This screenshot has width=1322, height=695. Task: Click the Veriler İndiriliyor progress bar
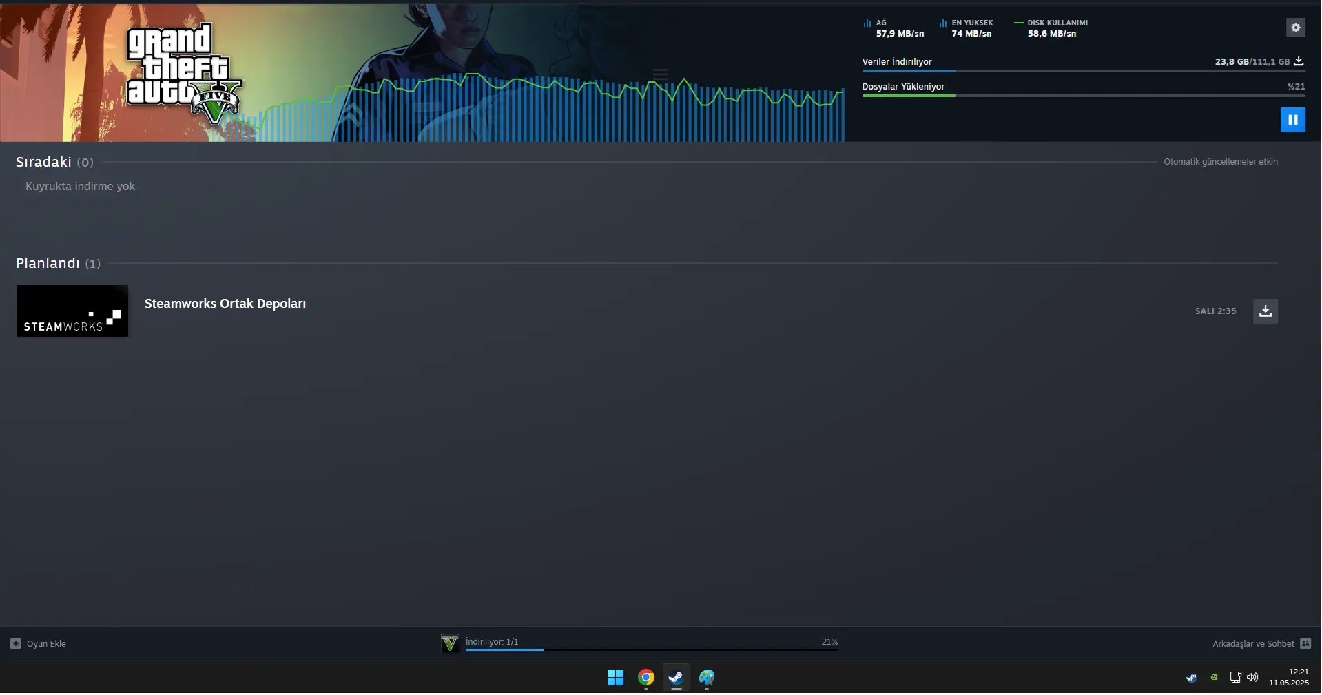1084,71
